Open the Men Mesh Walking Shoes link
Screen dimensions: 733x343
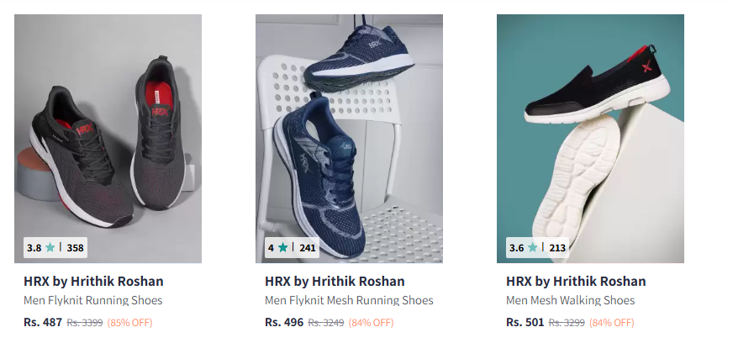[x=570, y=300]
